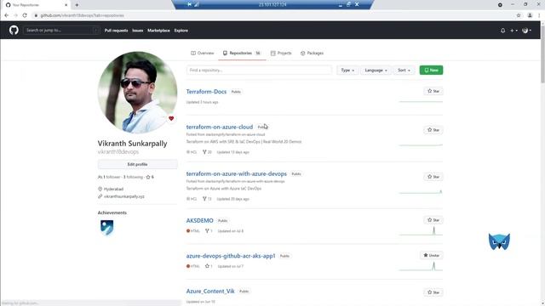
Task: Set status via heart badge on avatar
Action: pos(171,118)
